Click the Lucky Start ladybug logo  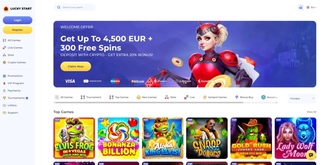6,8
